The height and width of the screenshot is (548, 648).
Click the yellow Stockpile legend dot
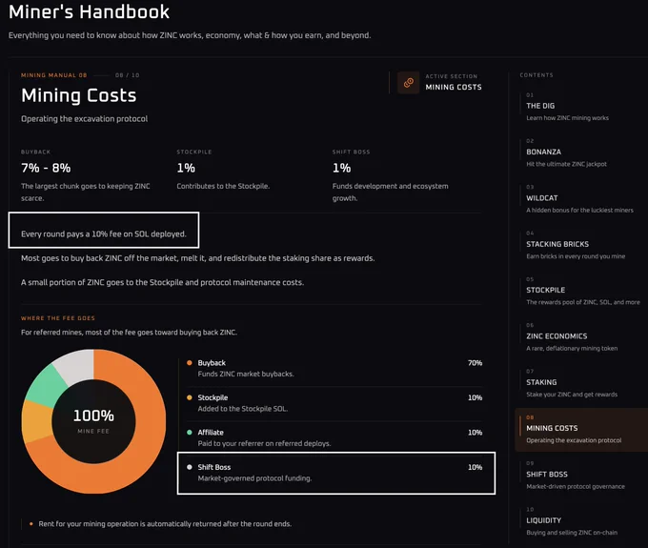pos(190,397)
